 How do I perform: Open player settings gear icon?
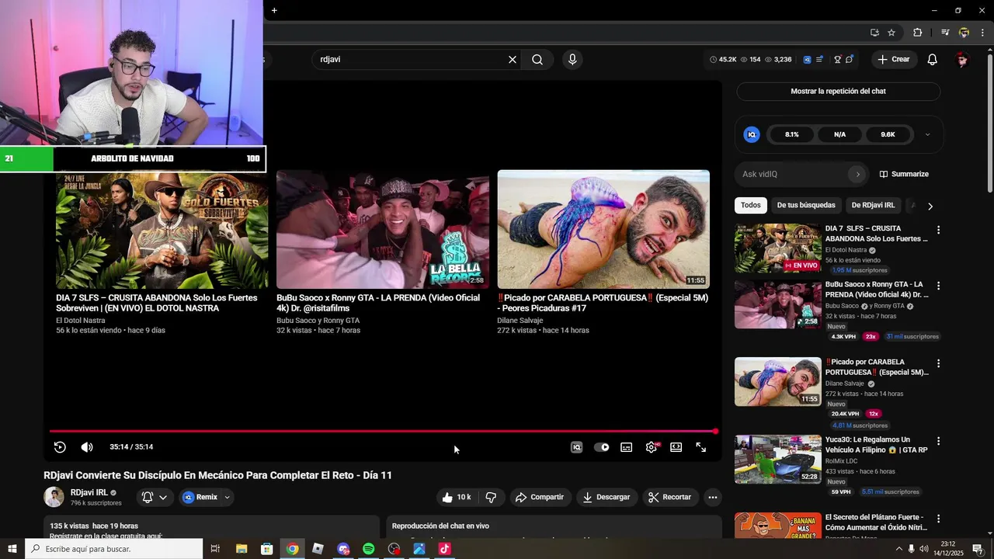(652, 447)
